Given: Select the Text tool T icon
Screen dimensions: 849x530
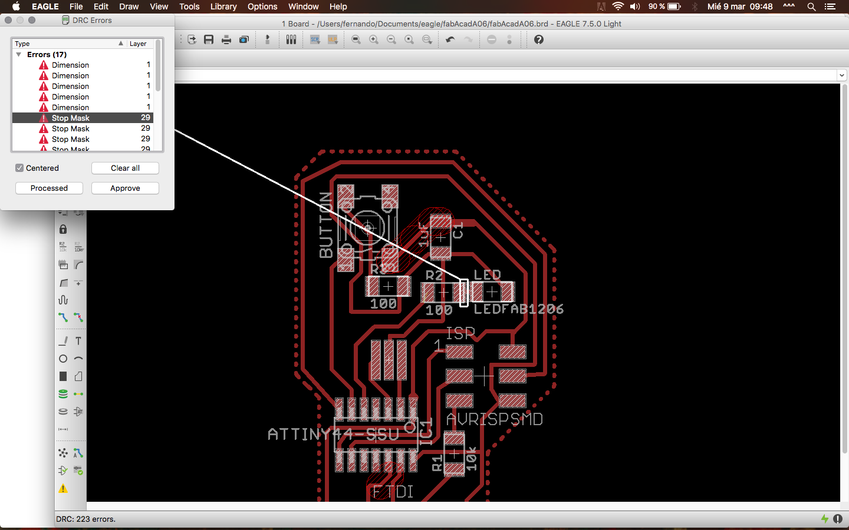Looking at the screenshot, I should 78,341.
